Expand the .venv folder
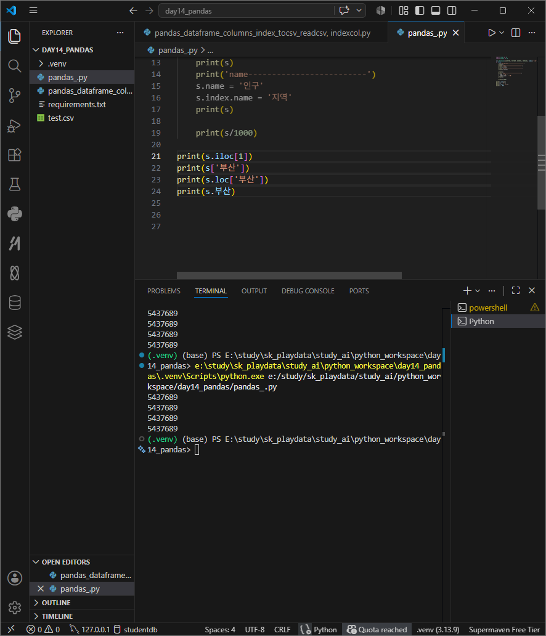 82,63
